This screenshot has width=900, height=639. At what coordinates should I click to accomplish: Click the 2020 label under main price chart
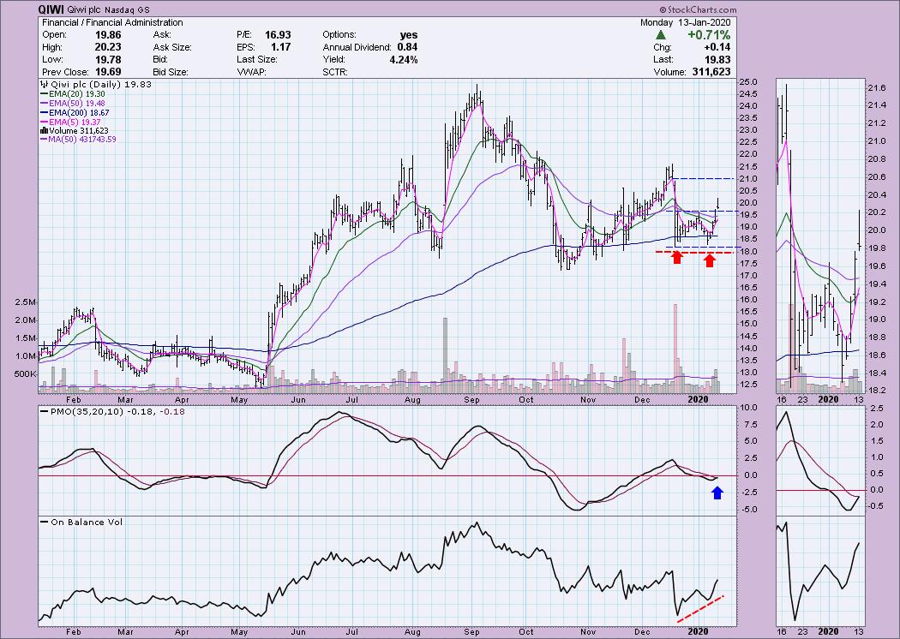[x=698, y=400]
